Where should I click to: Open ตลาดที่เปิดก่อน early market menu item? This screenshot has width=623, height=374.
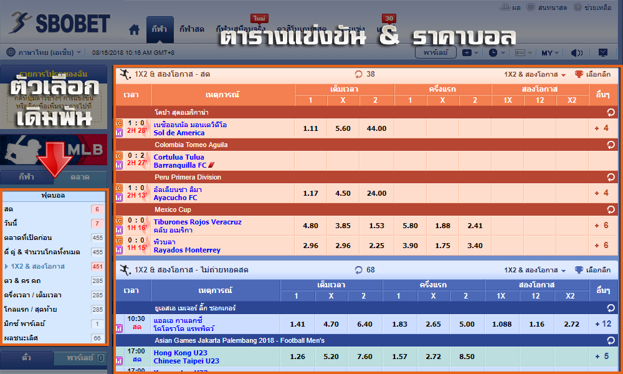(x=53, y=237)
